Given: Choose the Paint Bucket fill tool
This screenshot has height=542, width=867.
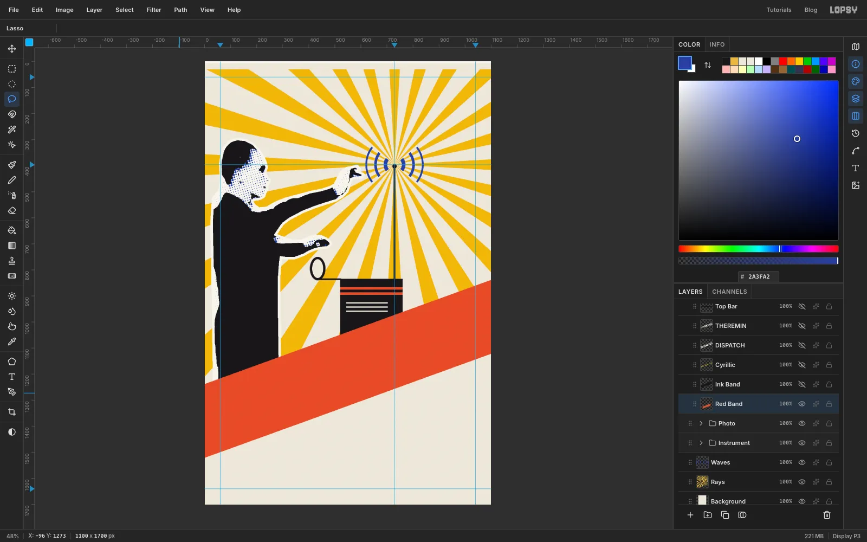Looking at the screenshot, I should 12,230.
